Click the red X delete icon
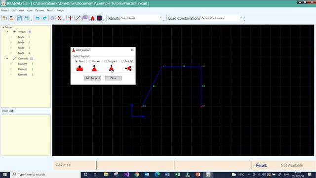Viewport: 316px width, 178px height. 59,18
